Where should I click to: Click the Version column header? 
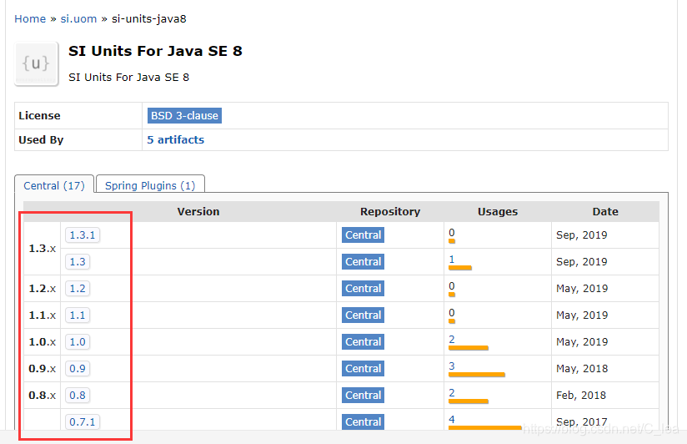(198, 211)
